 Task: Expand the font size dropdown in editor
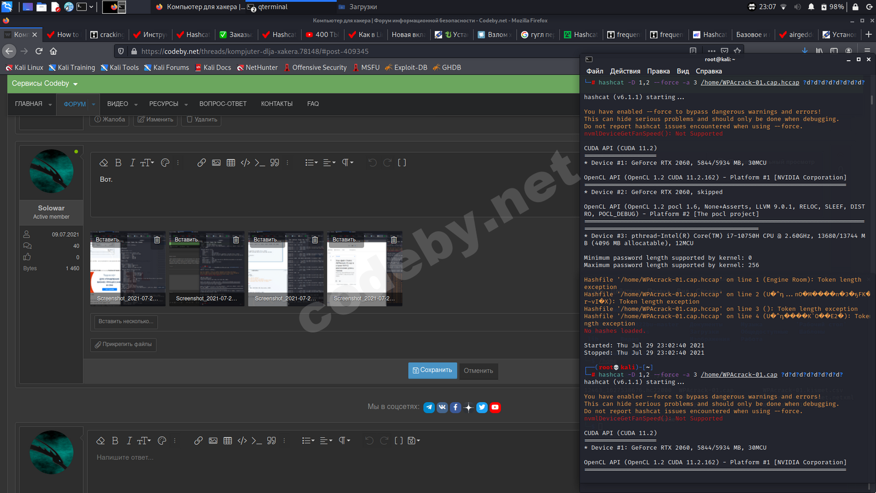point(147,163)
